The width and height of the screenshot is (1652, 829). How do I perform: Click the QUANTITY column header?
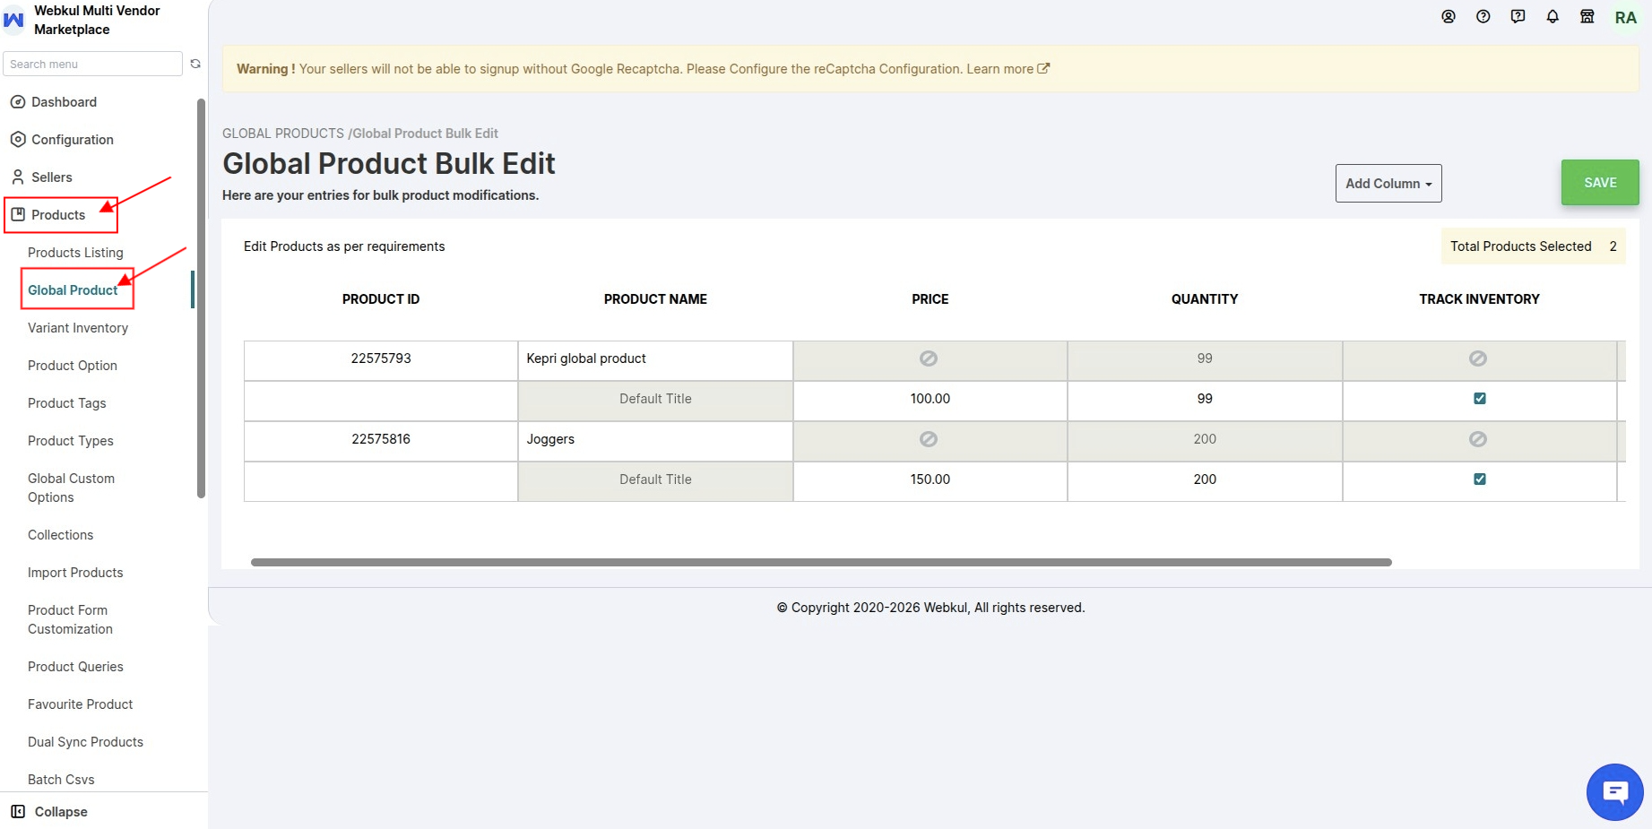(1205, 299)
